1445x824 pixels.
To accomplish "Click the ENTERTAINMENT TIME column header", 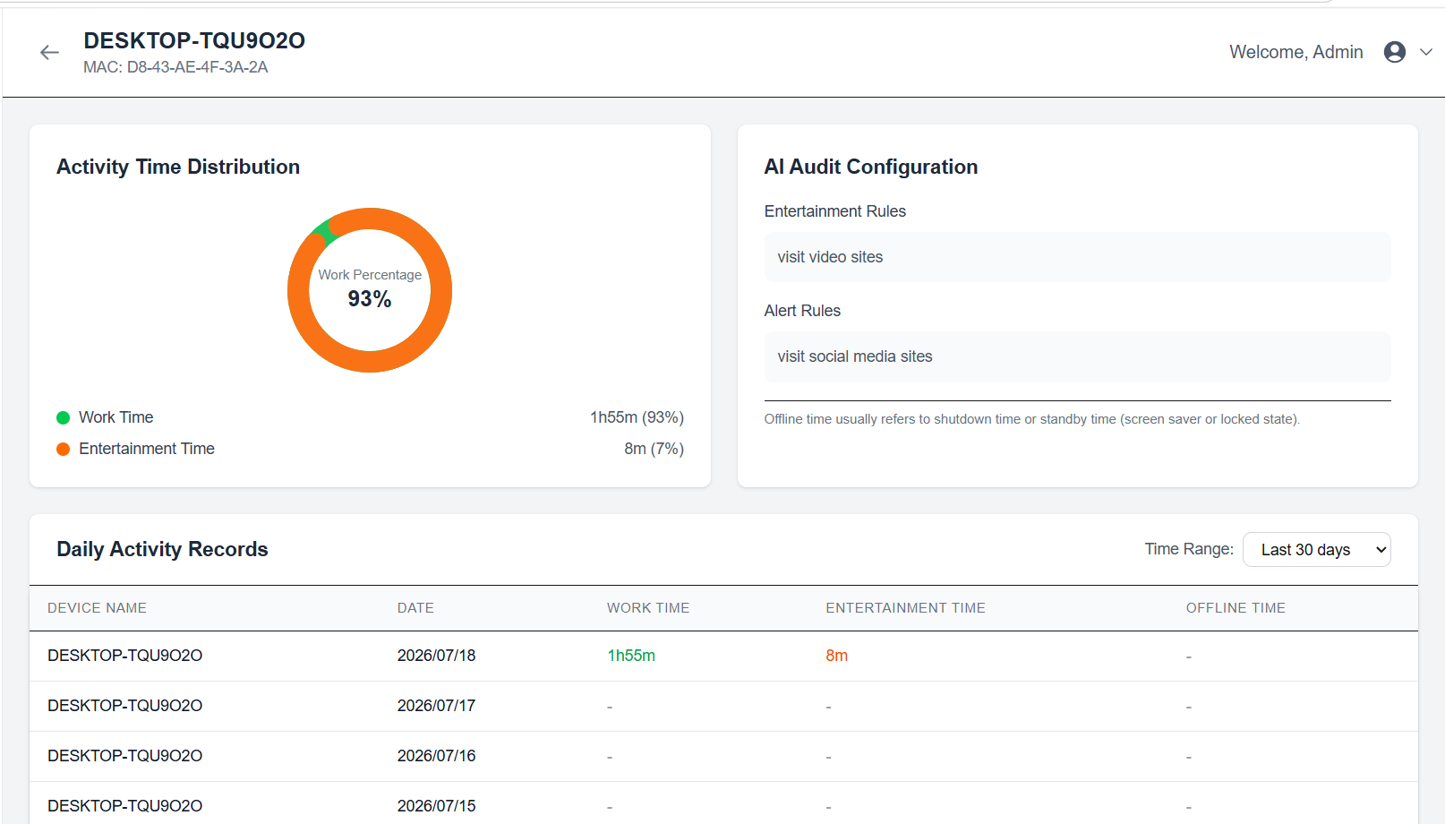I will point(905,608).
